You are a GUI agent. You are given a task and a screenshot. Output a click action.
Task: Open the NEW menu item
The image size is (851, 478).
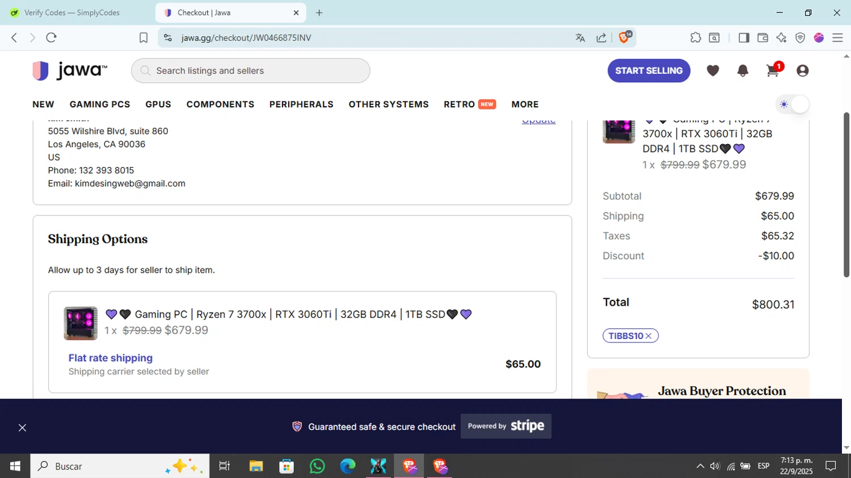pos(43,104)
